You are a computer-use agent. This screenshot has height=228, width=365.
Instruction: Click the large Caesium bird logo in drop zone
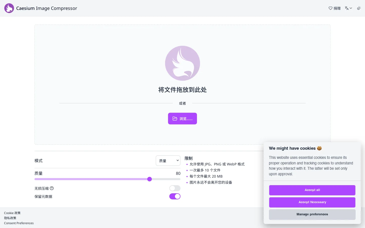coord(182,63)
